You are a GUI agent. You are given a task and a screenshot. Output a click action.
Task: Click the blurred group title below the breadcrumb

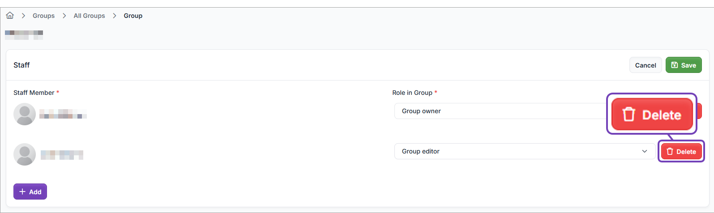point(24,34)
